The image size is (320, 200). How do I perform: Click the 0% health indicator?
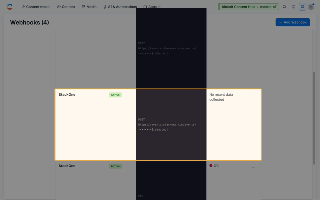[x=214, y=166]
